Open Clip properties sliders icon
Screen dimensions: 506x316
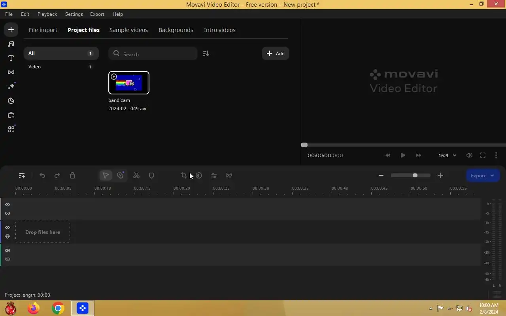214,175
